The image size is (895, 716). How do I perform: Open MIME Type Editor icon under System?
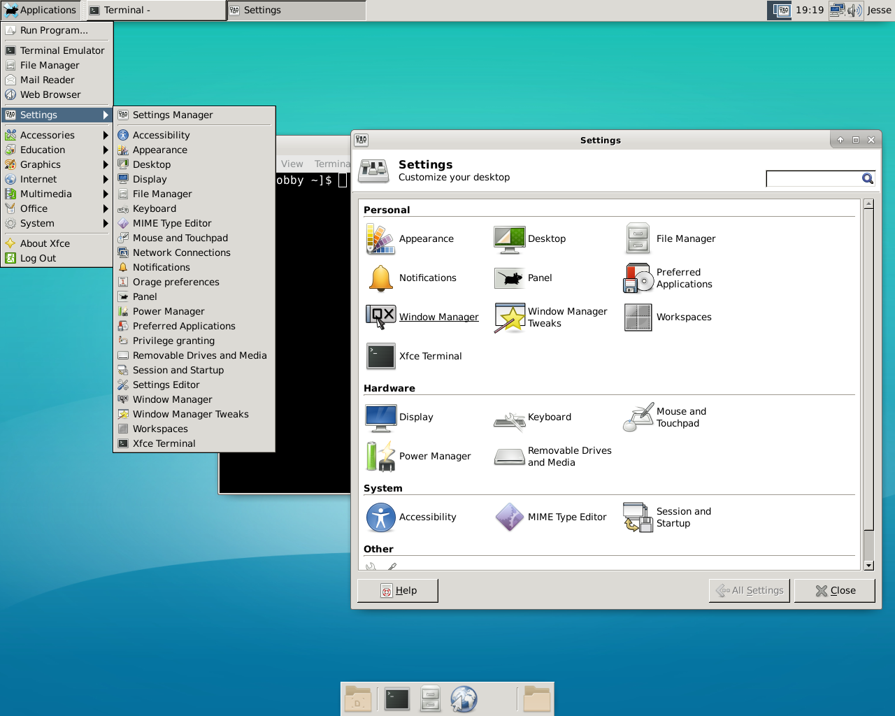[509, 517]
